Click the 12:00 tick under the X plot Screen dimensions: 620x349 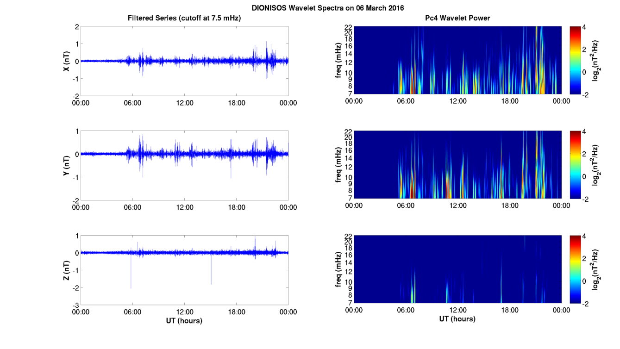tap(184, 103)
